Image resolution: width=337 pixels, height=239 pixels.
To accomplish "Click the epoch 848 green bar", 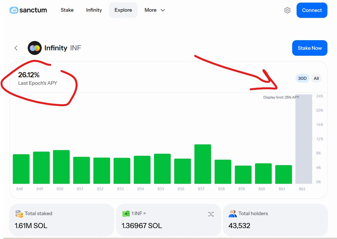I will (21, 169).
